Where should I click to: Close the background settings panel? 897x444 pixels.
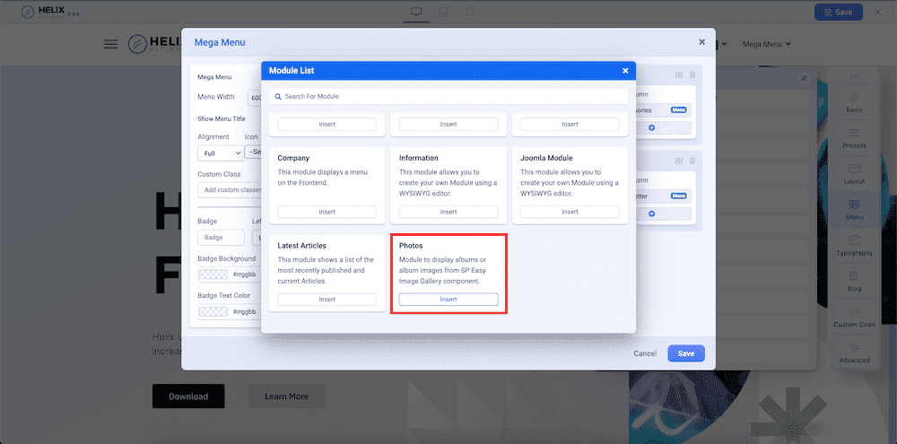(x=804, y=79)
